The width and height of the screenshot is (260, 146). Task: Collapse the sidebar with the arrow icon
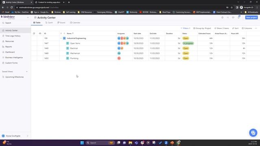28,17
